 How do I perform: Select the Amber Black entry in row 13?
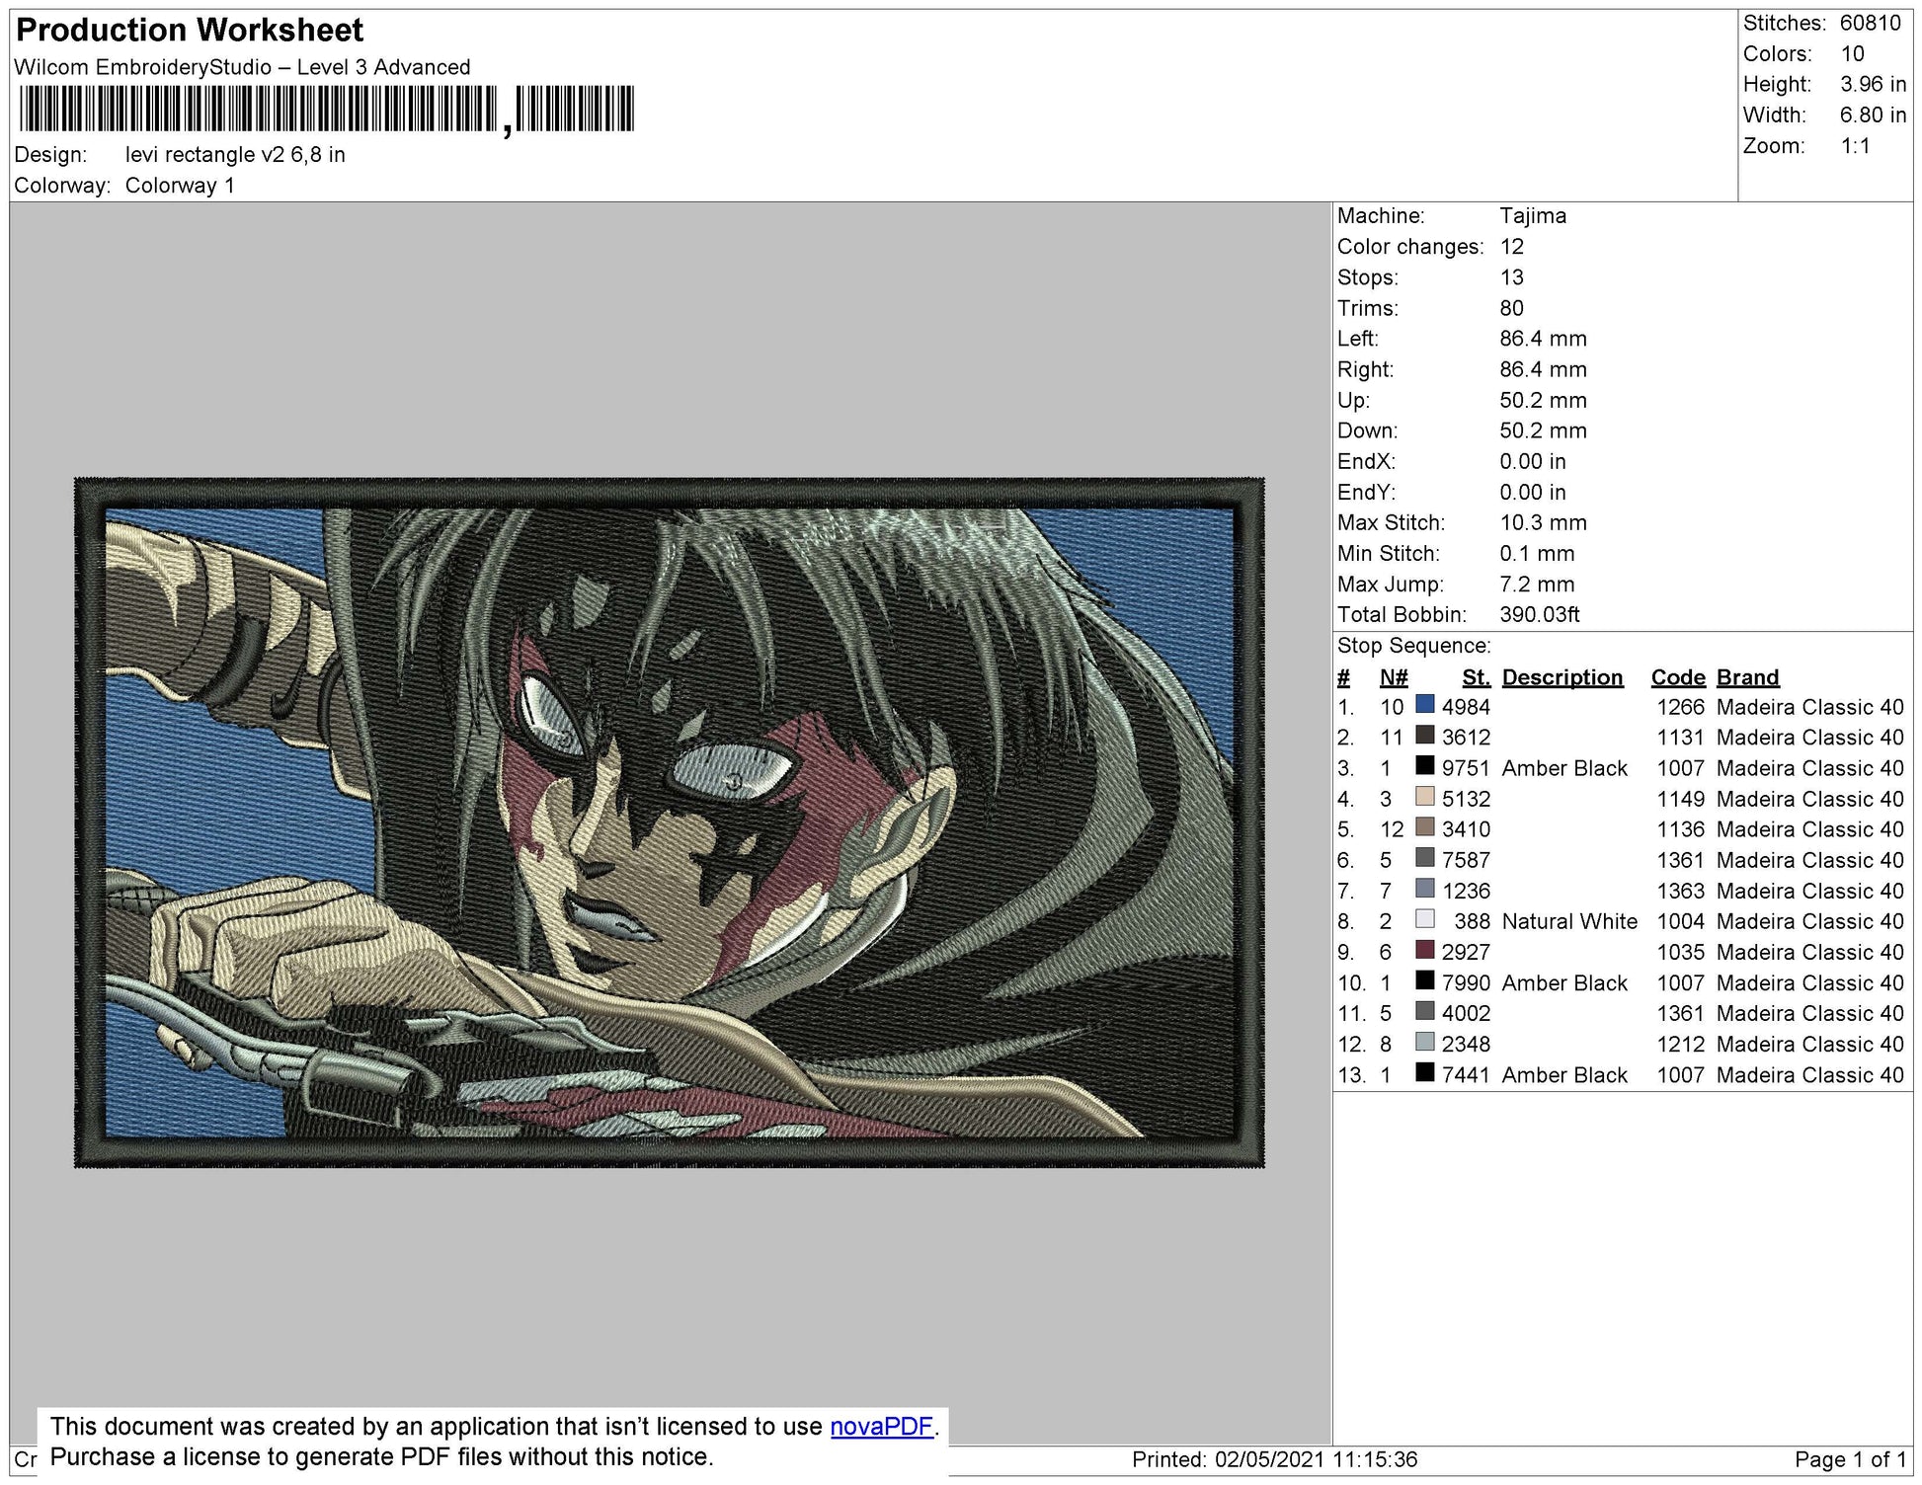(x=1563, y=1074)
